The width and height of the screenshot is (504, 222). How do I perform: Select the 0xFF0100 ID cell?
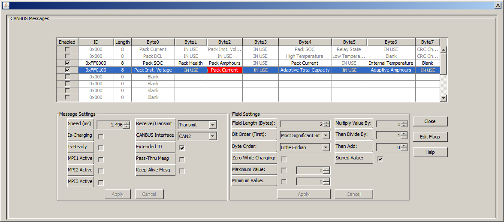96,70
